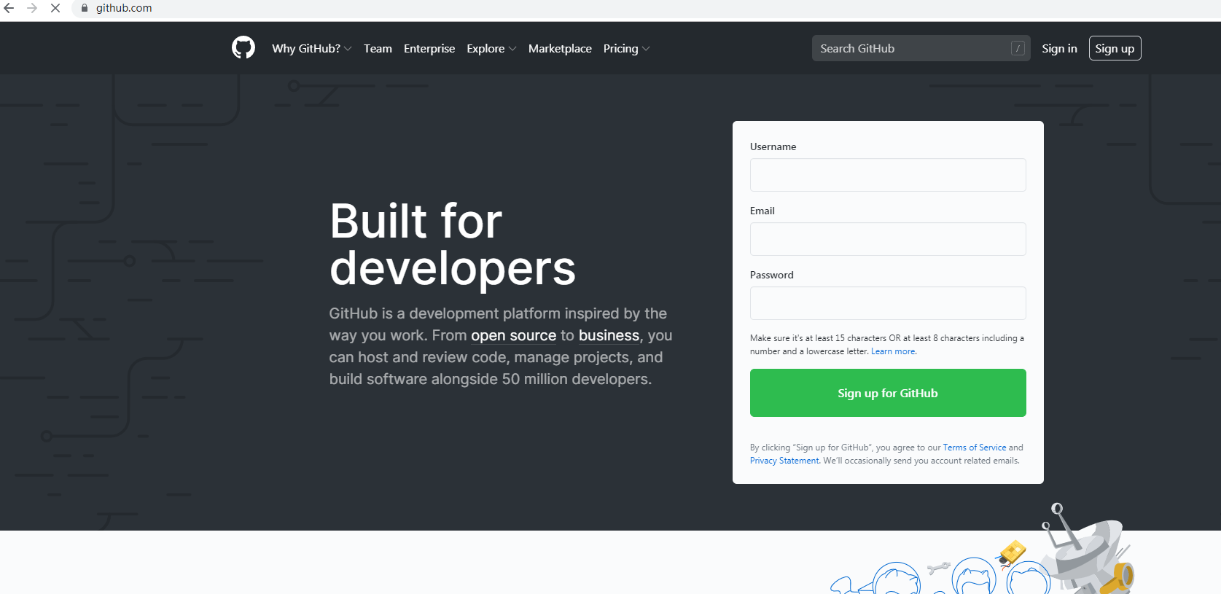Click the Sign in link
Image resolution: width=1221 pixels, height=594 pixels.
click(x=1059, y=48)
